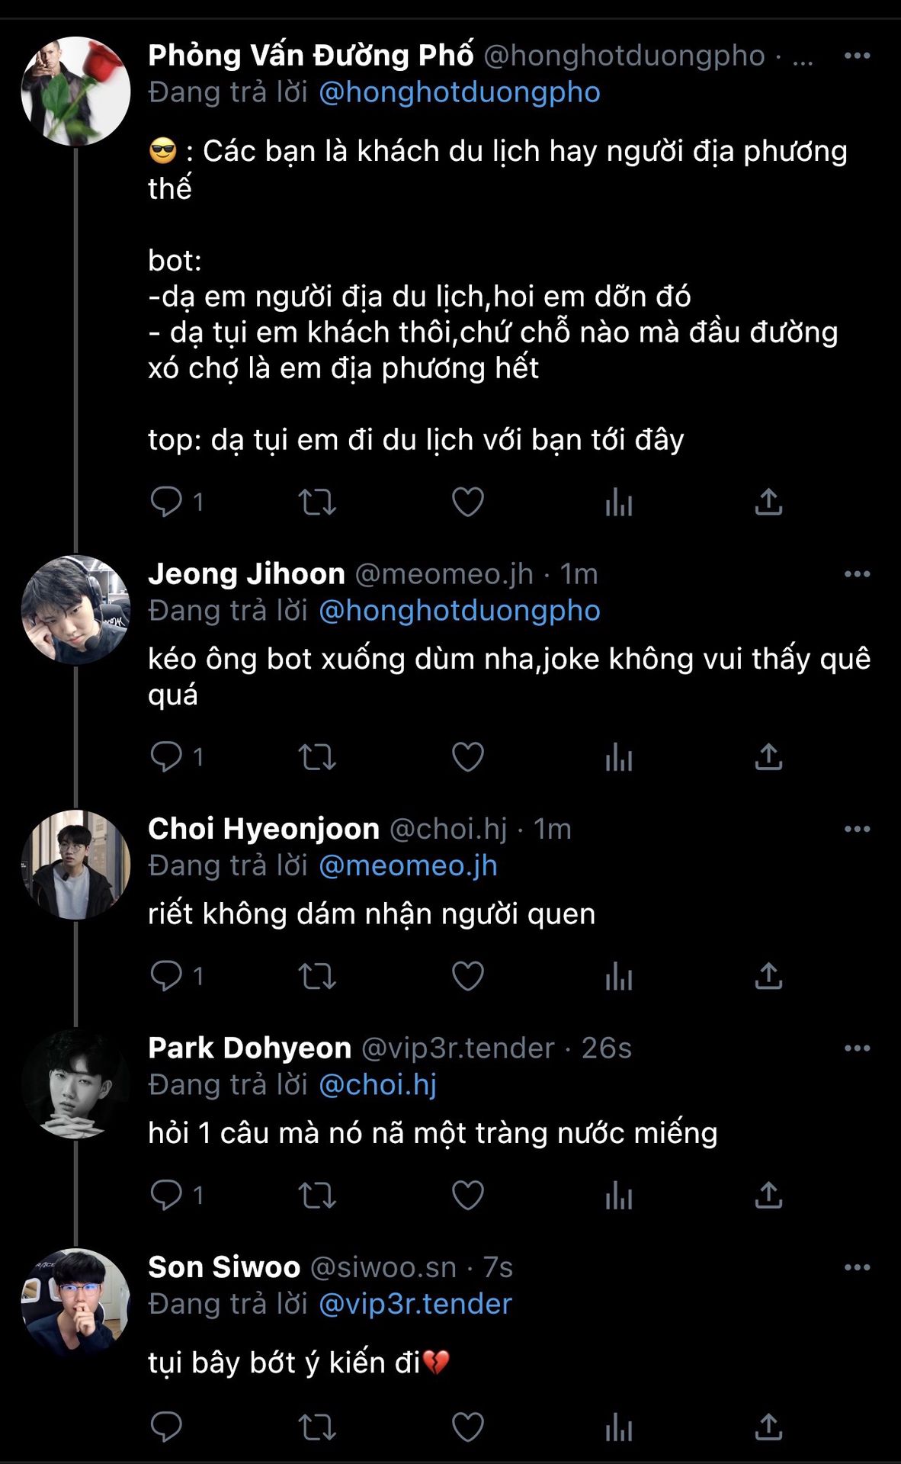Expand more options on Son Siwoo's tweet
901x1464 pixels.
point(857,1267)
